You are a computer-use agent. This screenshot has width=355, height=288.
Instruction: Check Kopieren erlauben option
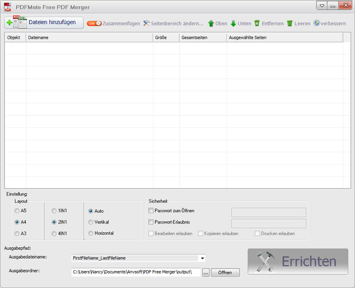click(x=201, y=233)
